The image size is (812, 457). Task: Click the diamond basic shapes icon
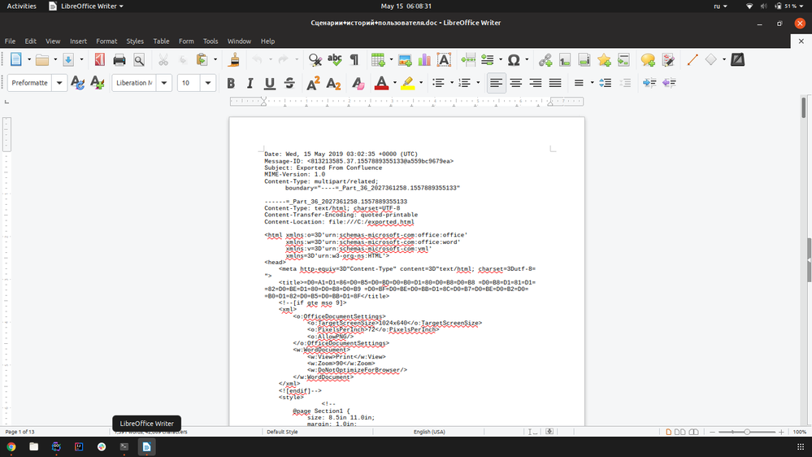click(x=711, y=60)
